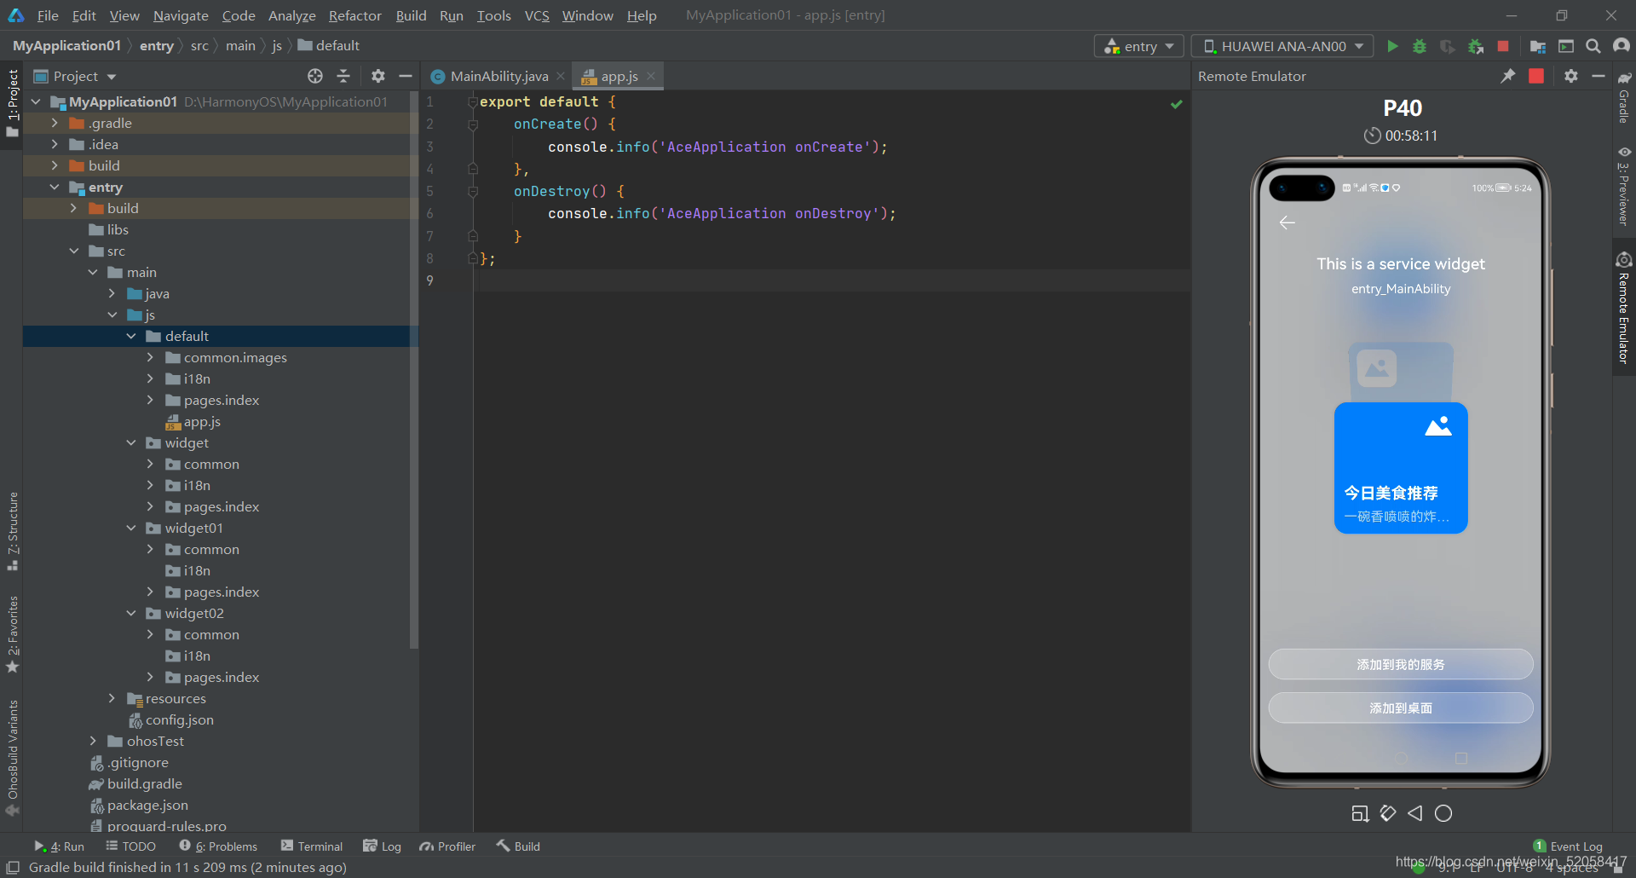Toggle the Event Log tool window

1568,846
